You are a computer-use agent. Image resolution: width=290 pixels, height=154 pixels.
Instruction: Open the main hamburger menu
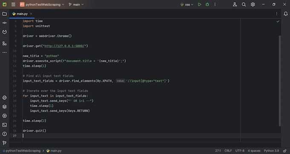point(13,4)
